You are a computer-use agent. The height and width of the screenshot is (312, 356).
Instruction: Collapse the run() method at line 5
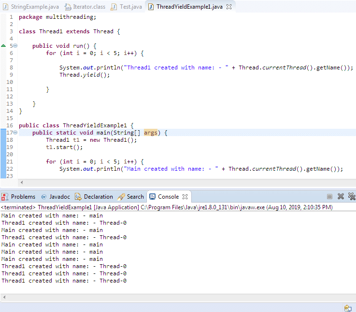pyautogui.click(x=15, y=46)
